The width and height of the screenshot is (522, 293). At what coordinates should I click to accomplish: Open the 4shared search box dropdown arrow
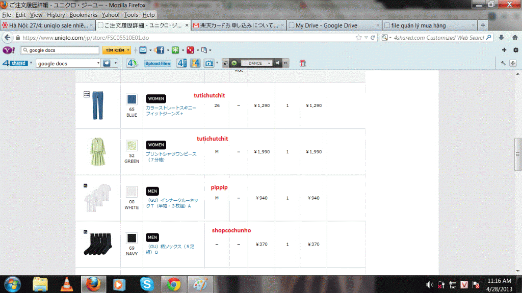coord(98,63)
